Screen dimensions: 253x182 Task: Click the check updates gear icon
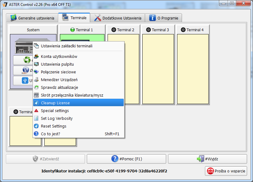click(36, 87)
